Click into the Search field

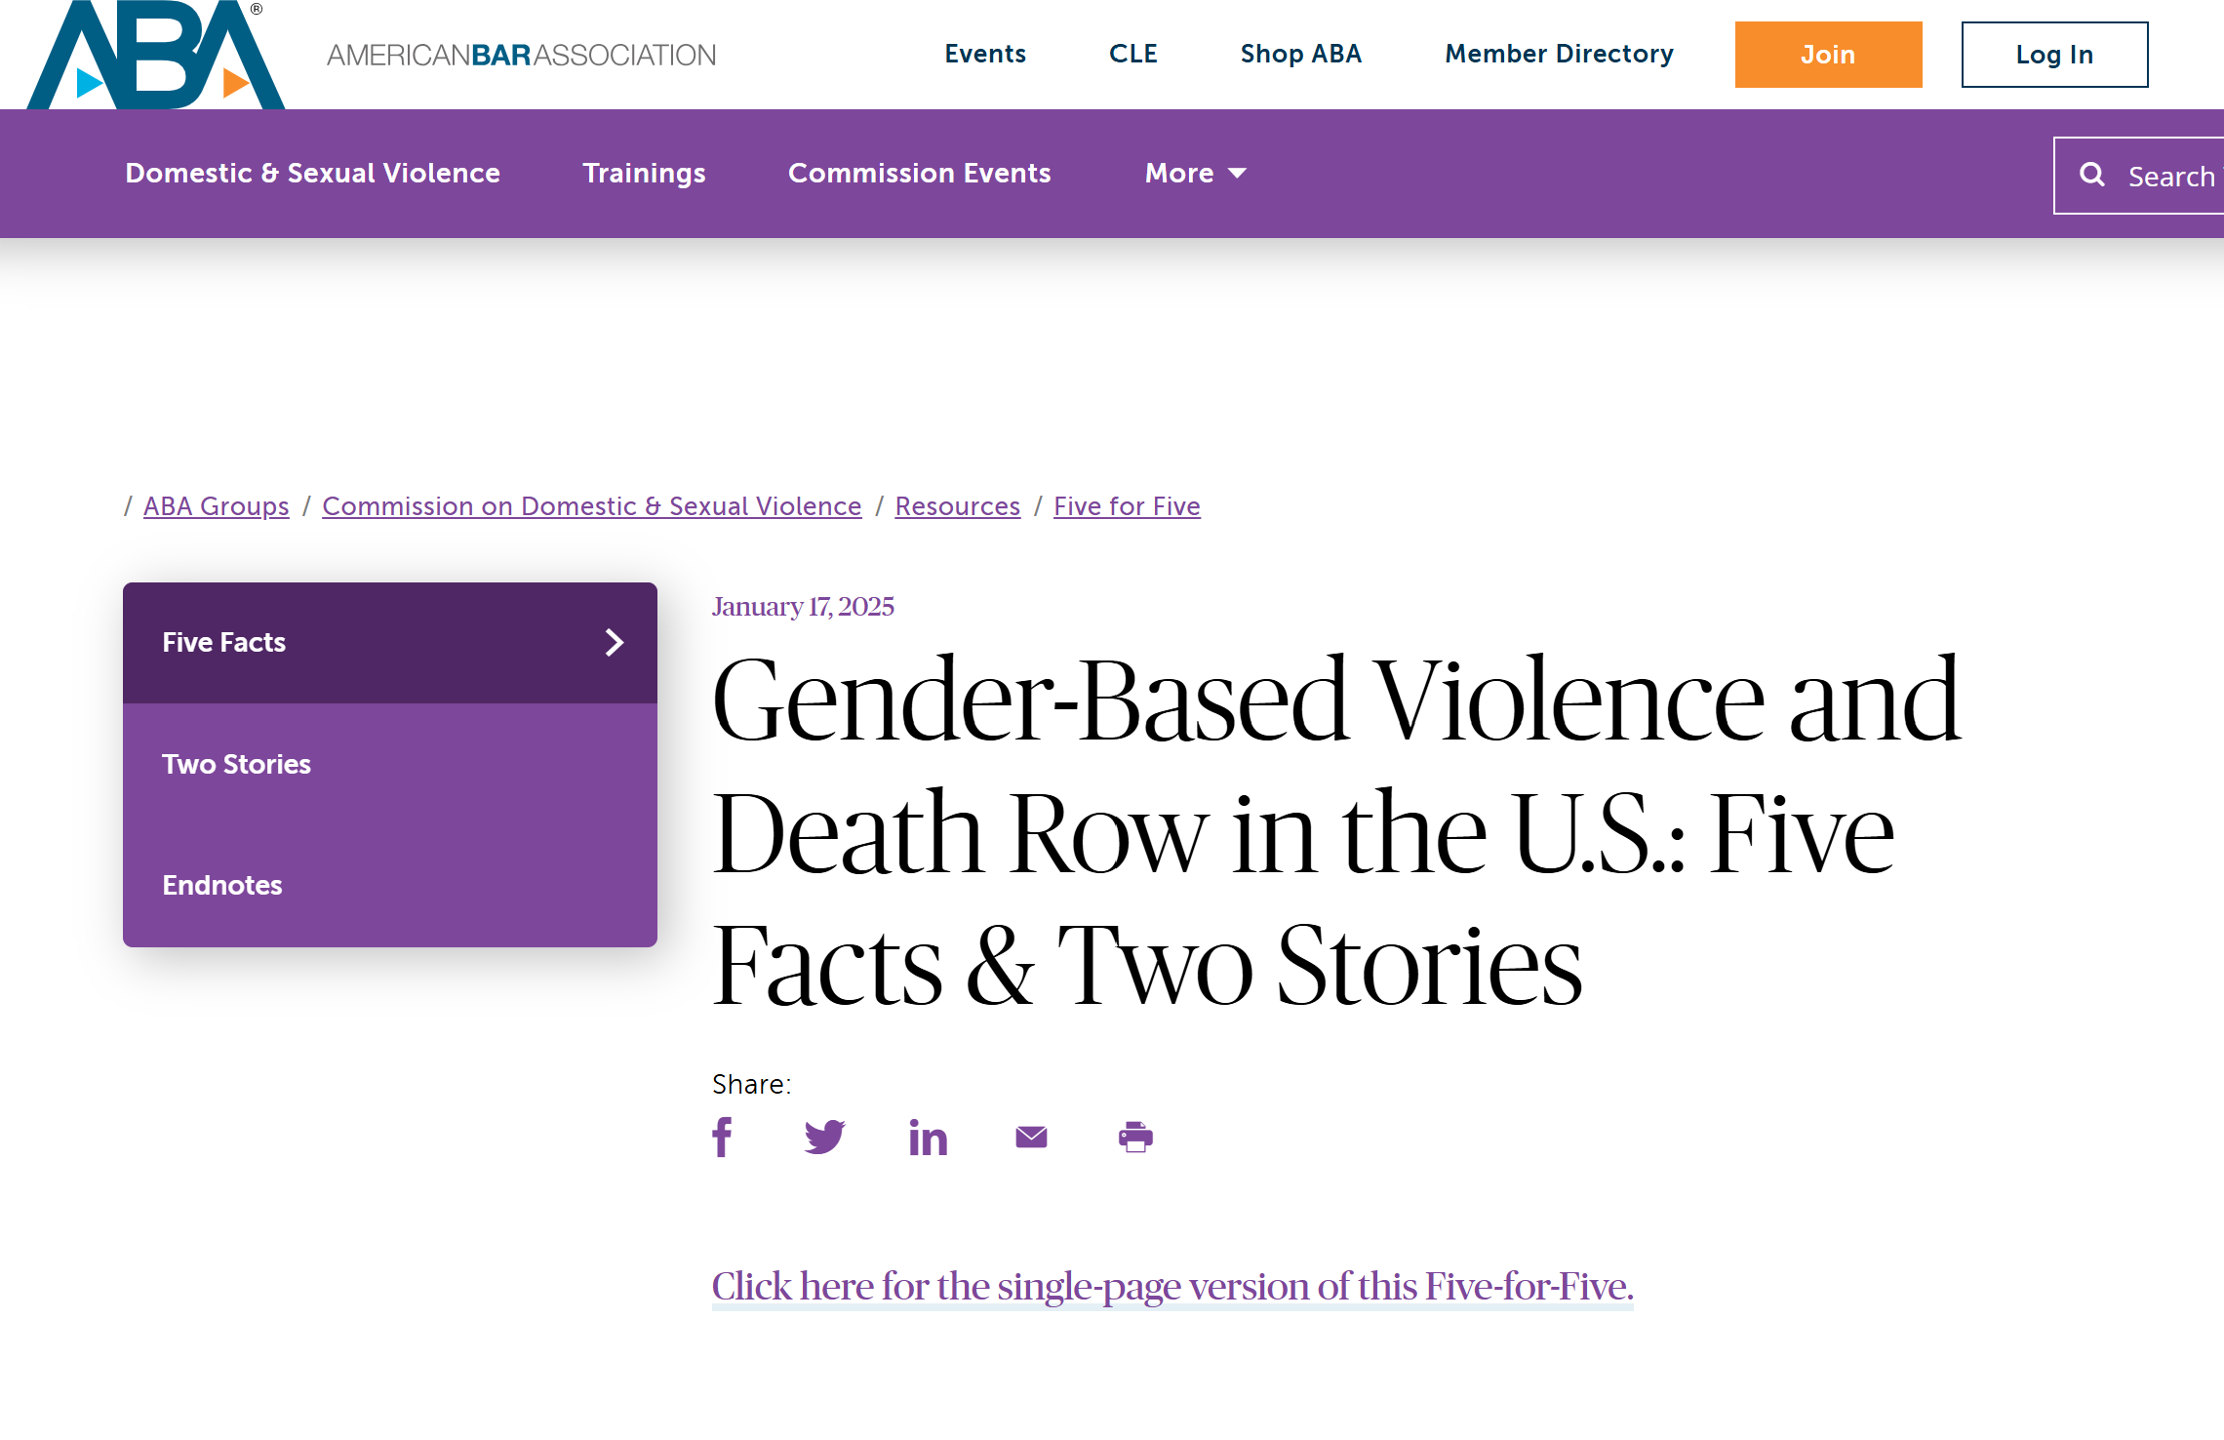tap(2171, 177)
